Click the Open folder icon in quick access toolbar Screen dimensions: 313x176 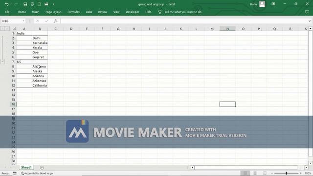46,4
